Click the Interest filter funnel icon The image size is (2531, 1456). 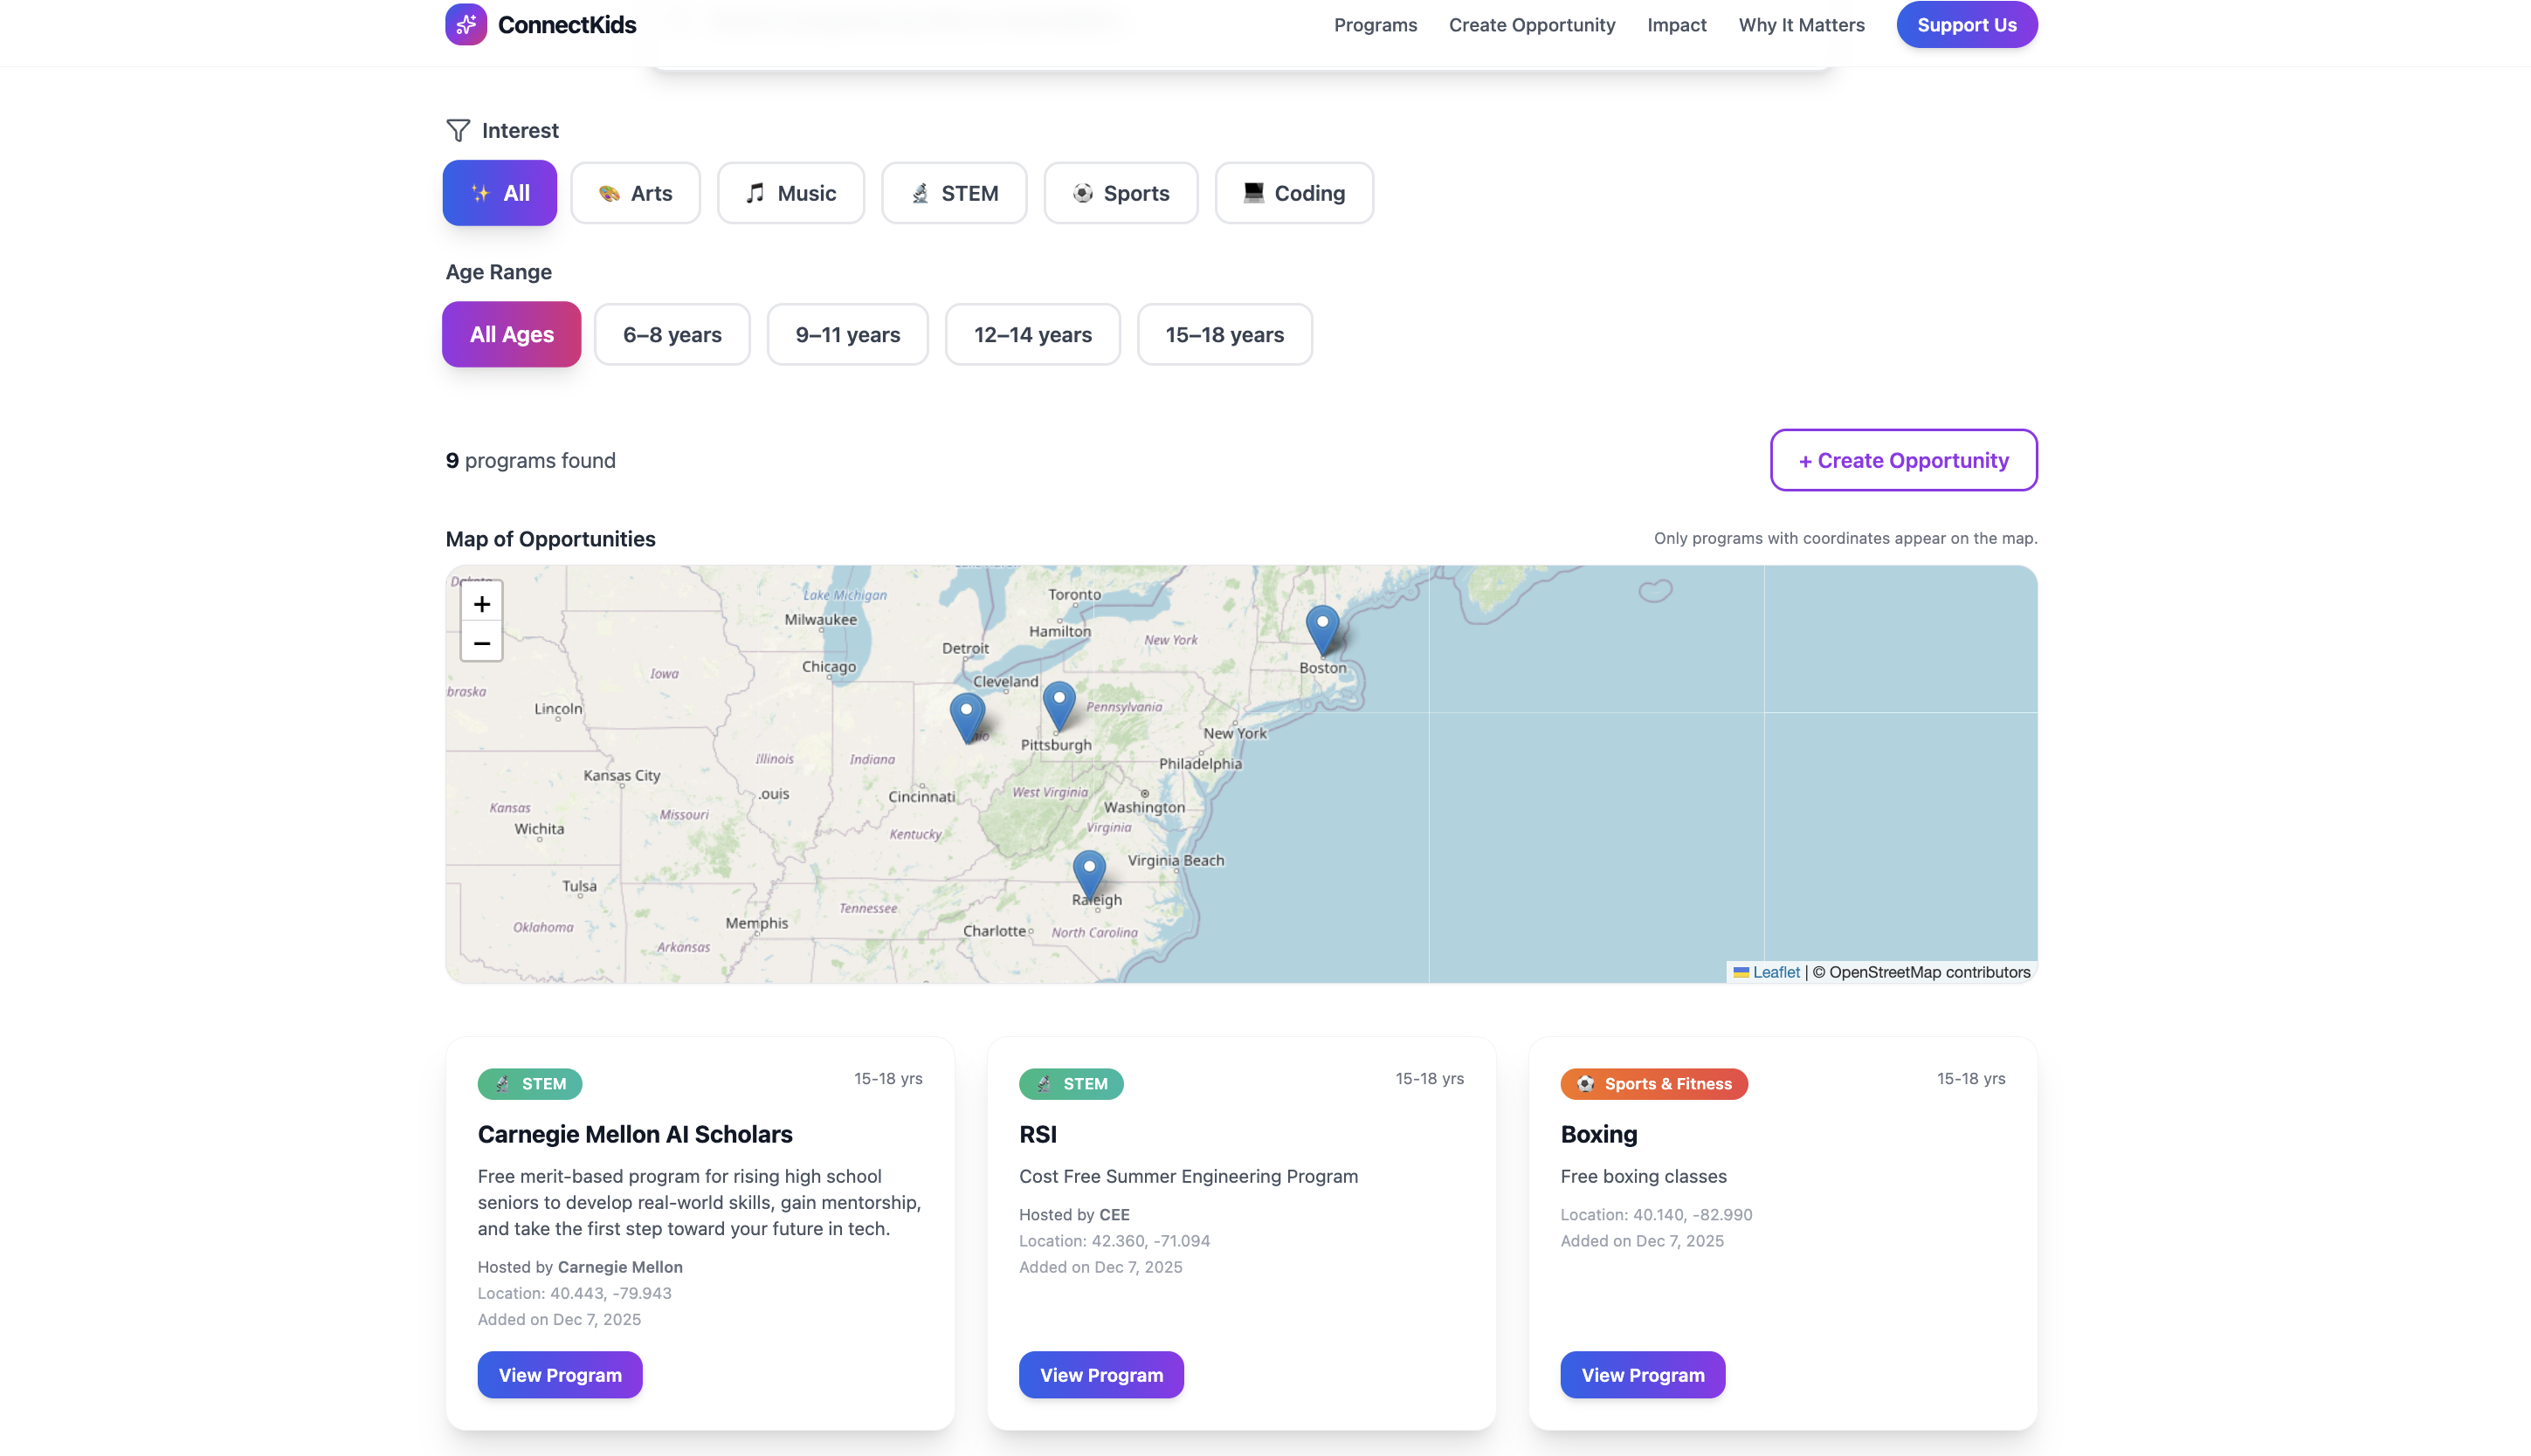[x=459, y=131]
